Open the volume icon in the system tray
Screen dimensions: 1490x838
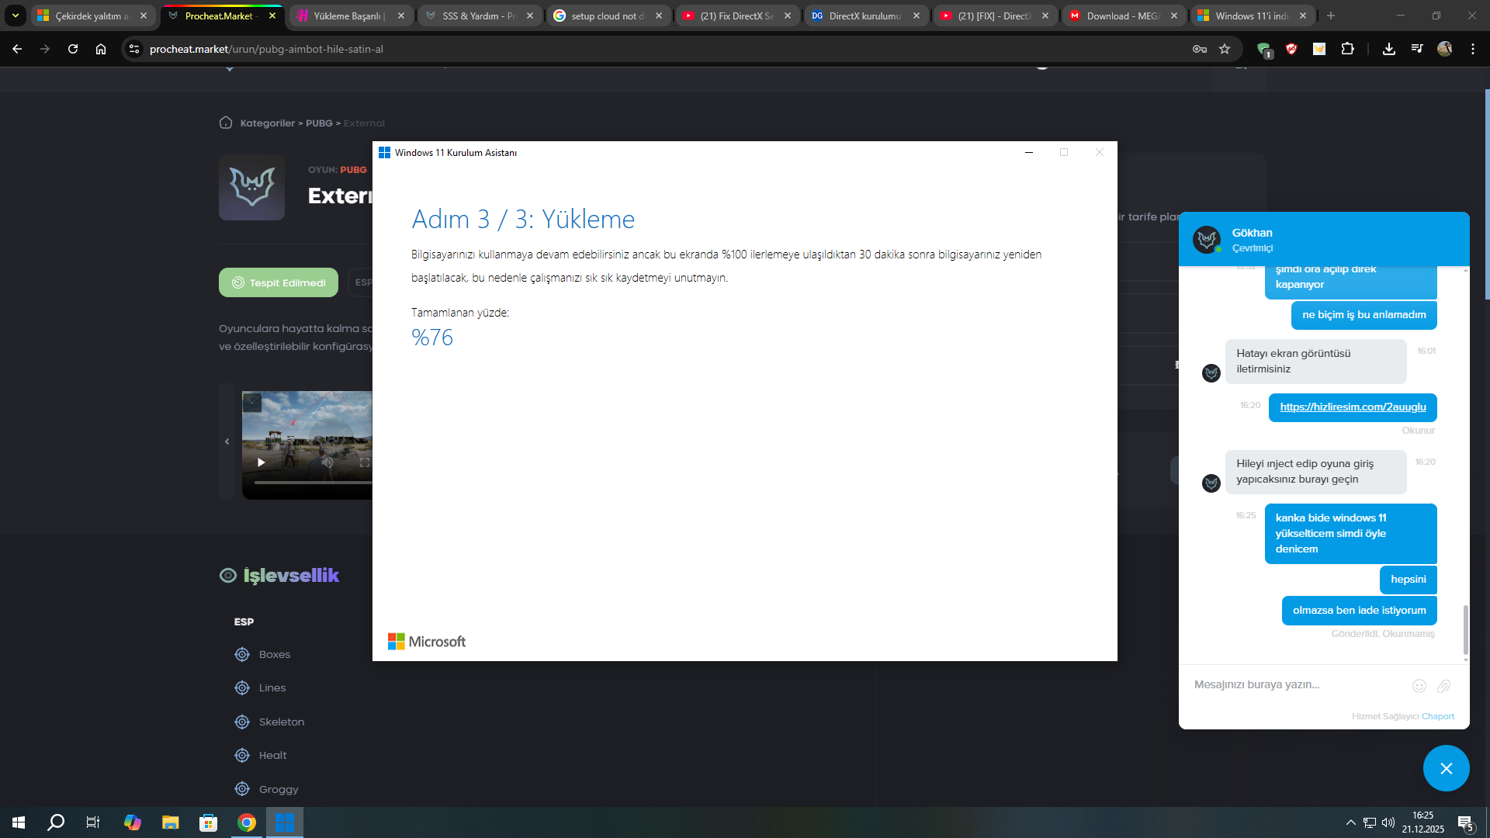coord(1388,822)
